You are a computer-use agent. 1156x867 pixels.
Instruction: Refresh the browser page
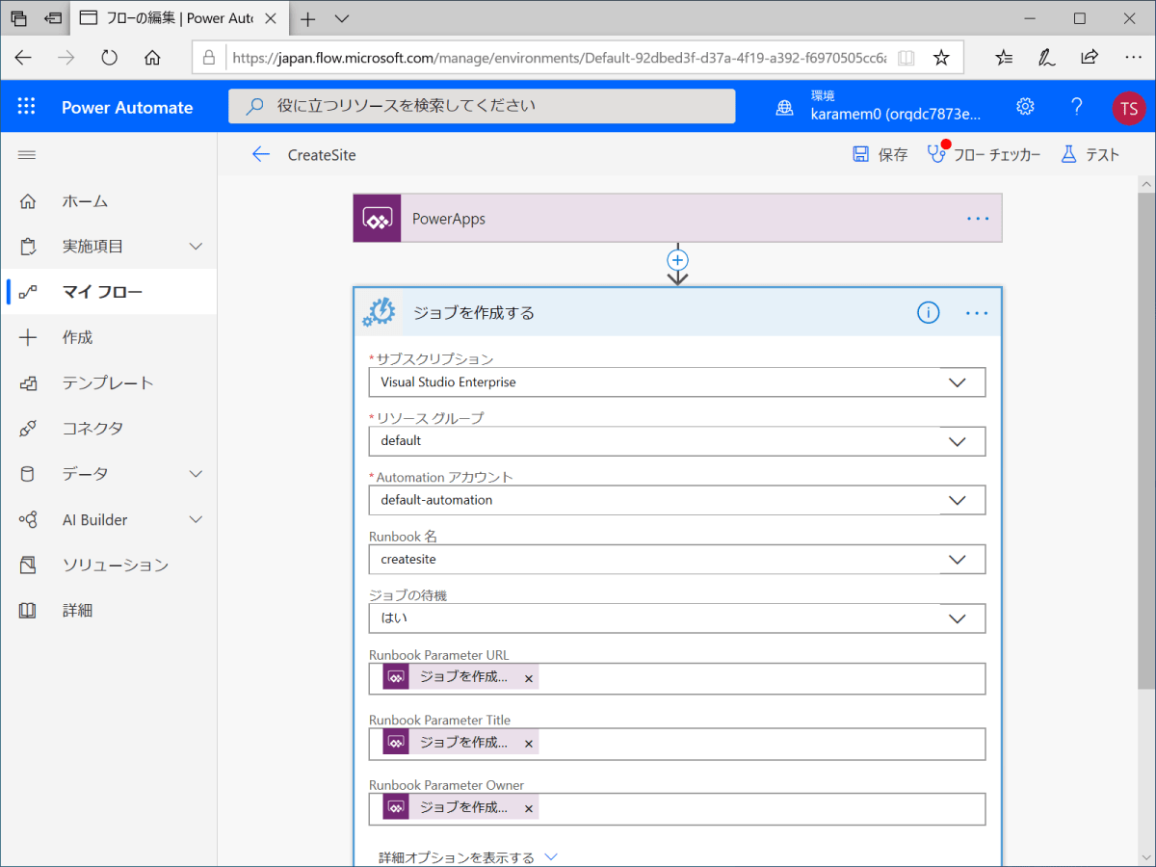[109, 58]
